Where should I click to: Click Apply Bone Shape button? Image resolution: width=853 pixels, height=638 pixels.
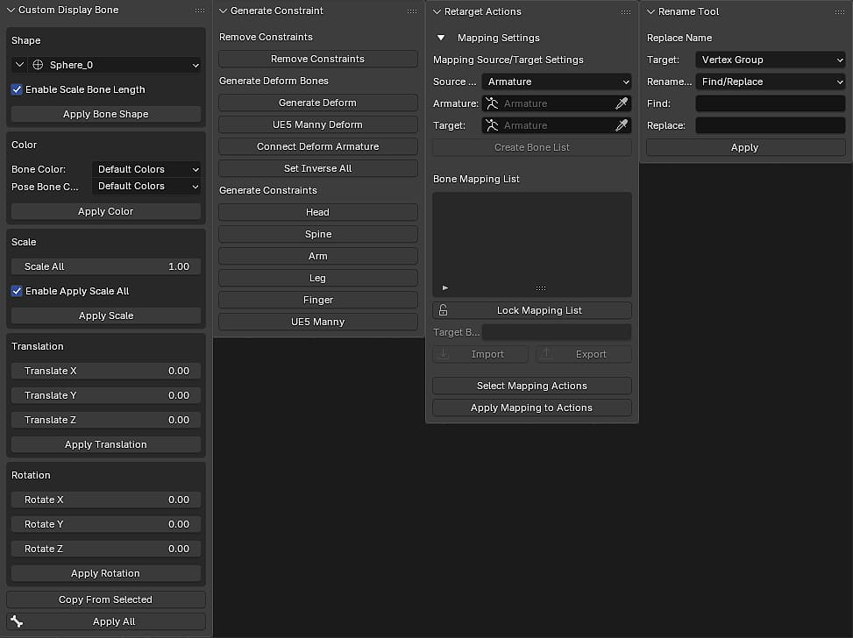(x=106, y=114)
